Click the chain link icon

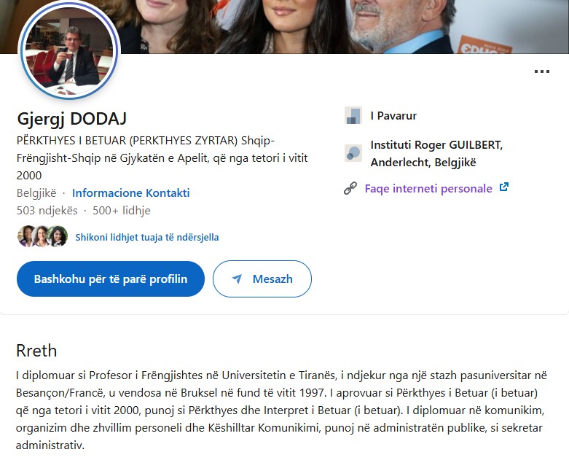350,189
